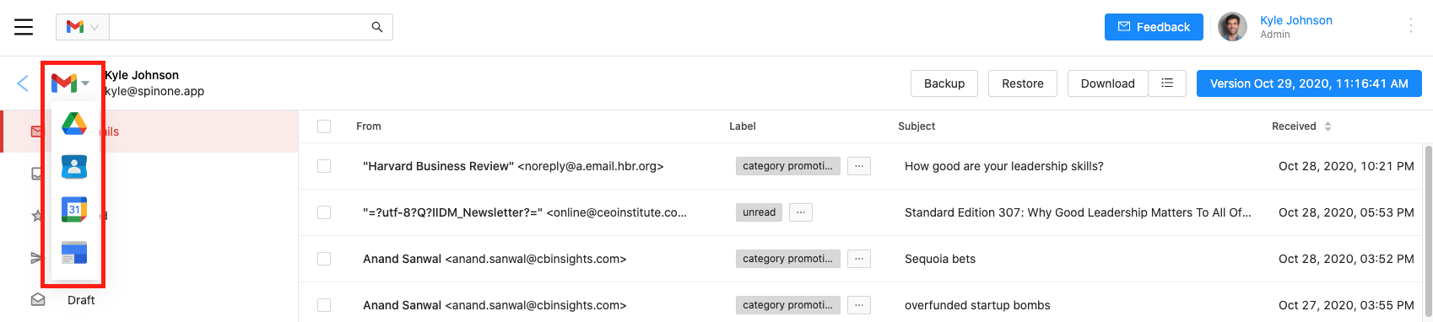
Task: Click the Feedback button
Action: pyautogui.click(x=1154, y=27)
